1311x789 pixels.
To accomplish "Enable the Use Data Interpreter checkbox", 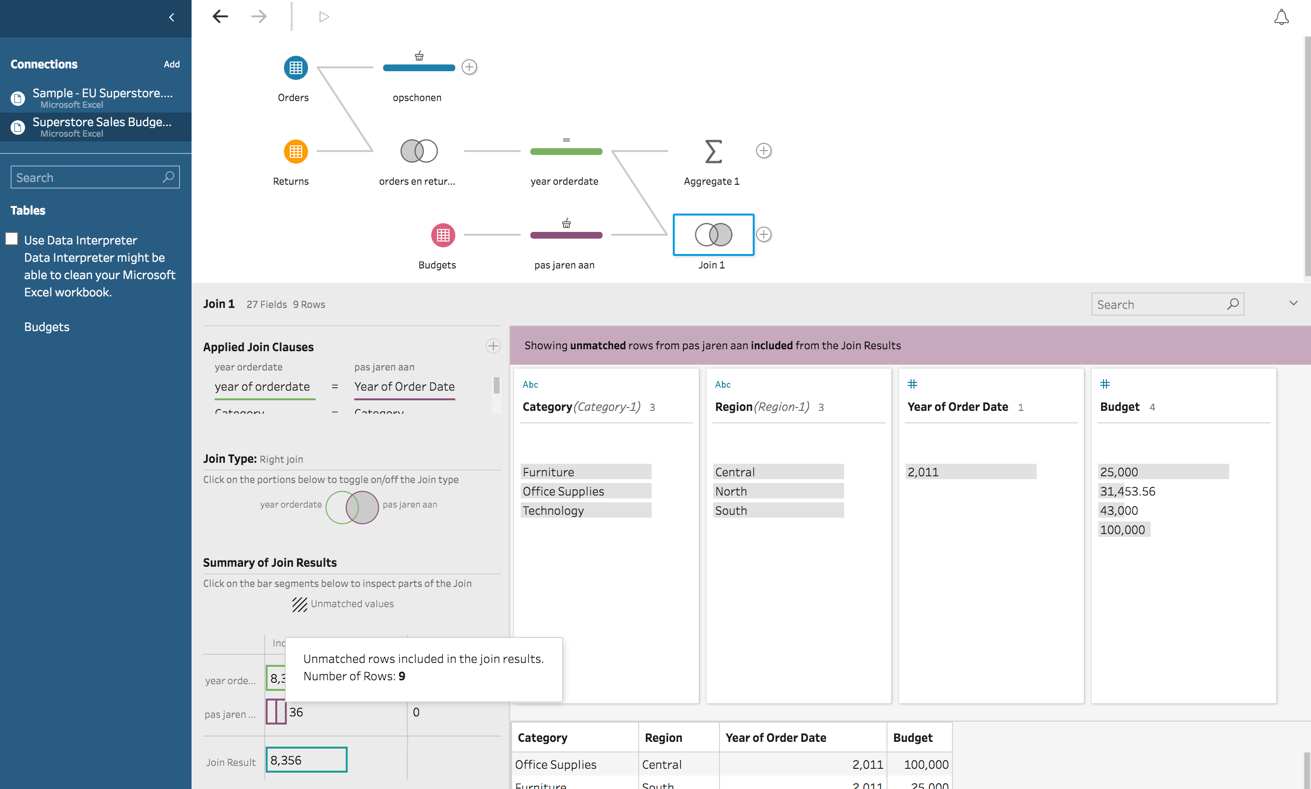I will [x=12, y=239].
